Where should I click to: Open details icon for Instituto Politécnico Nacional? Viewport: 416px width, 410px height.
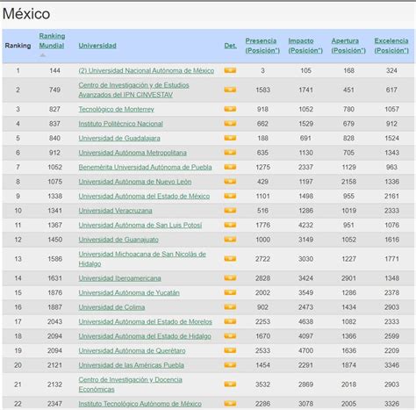(230, 124)
